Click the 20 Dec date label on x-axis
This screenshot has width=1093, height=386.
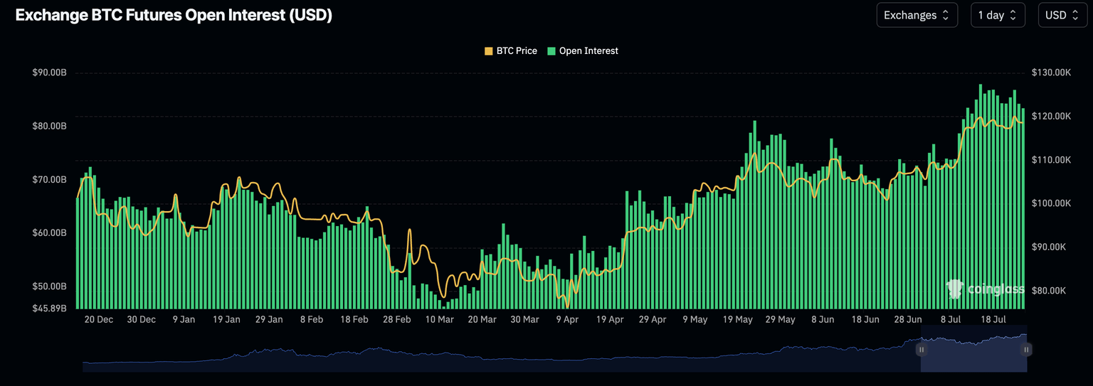[99, 320]
